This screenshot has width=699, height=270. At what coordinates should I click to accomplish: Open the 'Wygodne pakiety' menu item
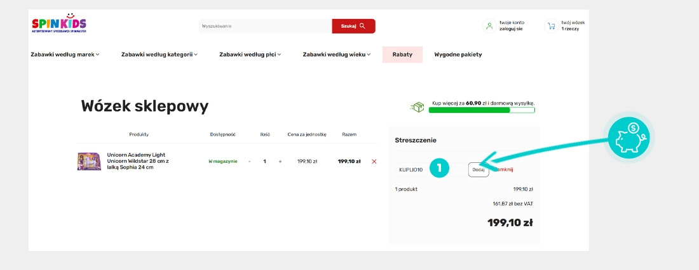click(458, 55)
